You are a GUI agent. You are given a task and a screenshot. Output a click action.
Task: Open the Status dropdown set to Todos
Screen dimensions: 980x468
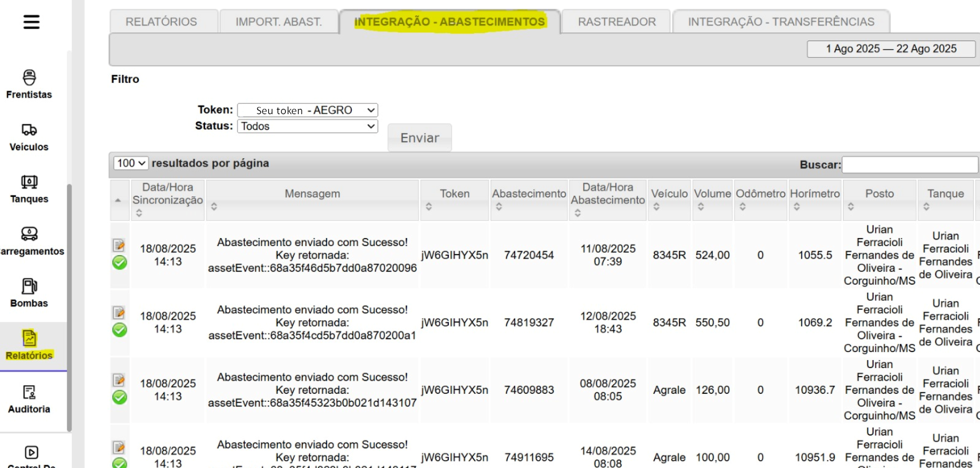point(307,126)
